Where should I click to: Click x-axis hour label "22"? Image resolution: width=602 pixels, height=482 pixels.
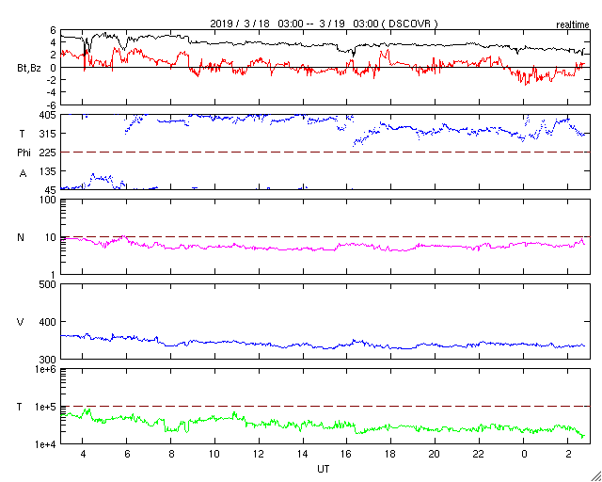pyautogui.click(x=479, y=453)
